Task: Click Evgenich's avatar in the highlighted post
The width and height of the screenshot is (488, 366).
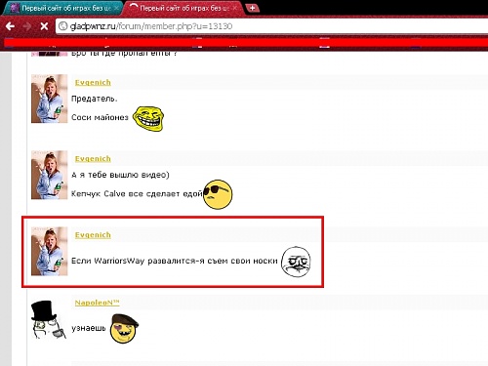Action: point(49,251)
